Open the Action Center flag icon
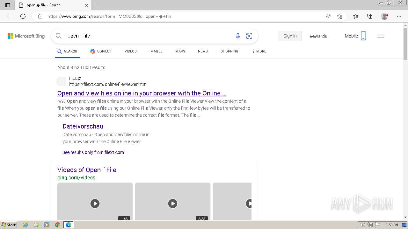Image resolution: width=408 pixels, height=229 pixels. tap(377, 225)
